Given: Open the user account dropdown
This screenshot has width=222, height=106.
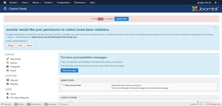Looking at the screenshot, I should click(217, 3).
